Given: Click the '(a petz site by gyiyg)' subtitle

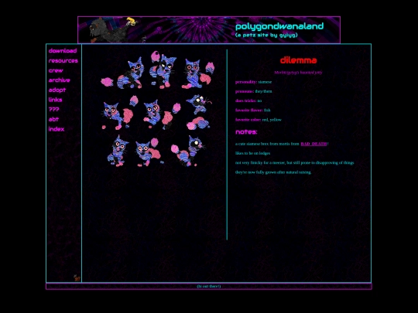Looking at the screenshot, I should tap(266, 35).
